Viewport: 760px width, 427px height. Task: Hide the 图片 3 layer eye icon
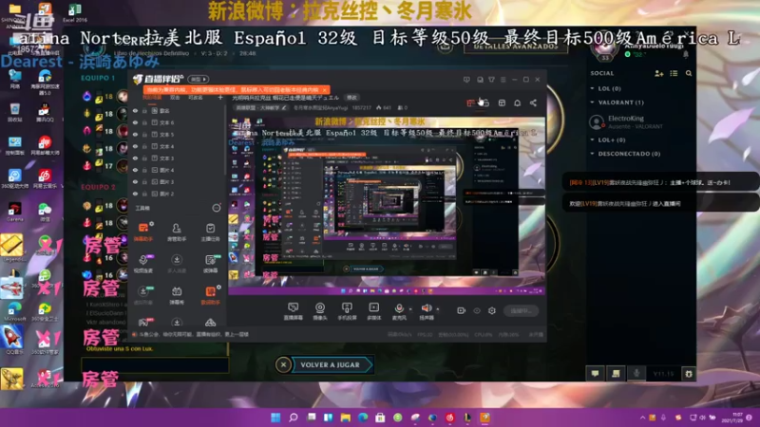[135, 182]
